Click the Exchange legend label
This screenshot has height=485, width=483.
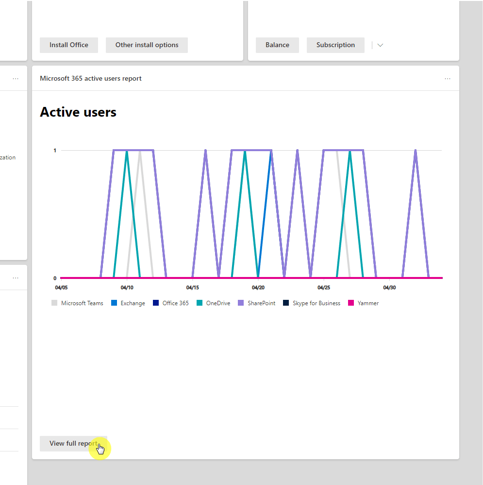coord(133,303)
